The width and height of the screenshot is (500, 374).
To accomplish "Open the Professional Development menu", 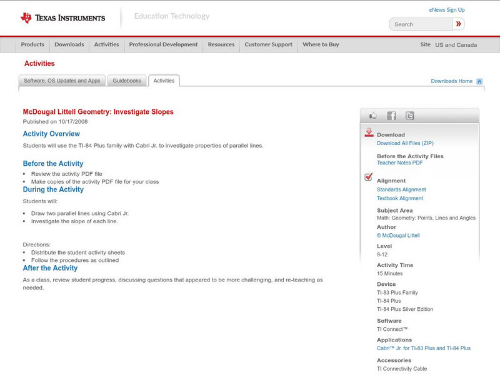I will [163, 45].
